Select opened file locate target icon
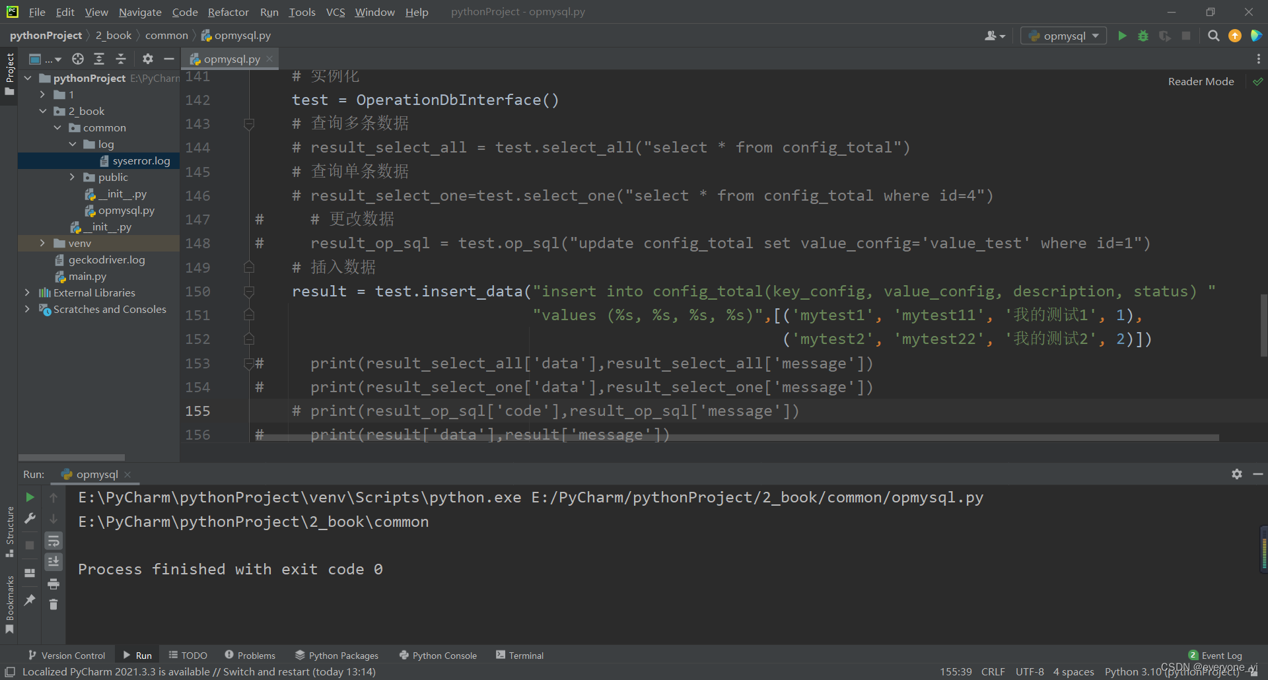The width and height of the screenshot is (1268, 680). (78, 59)
